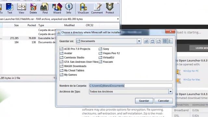Select the Vegas Peo 12 folder
Screen dimensions: 208x117
109,53
